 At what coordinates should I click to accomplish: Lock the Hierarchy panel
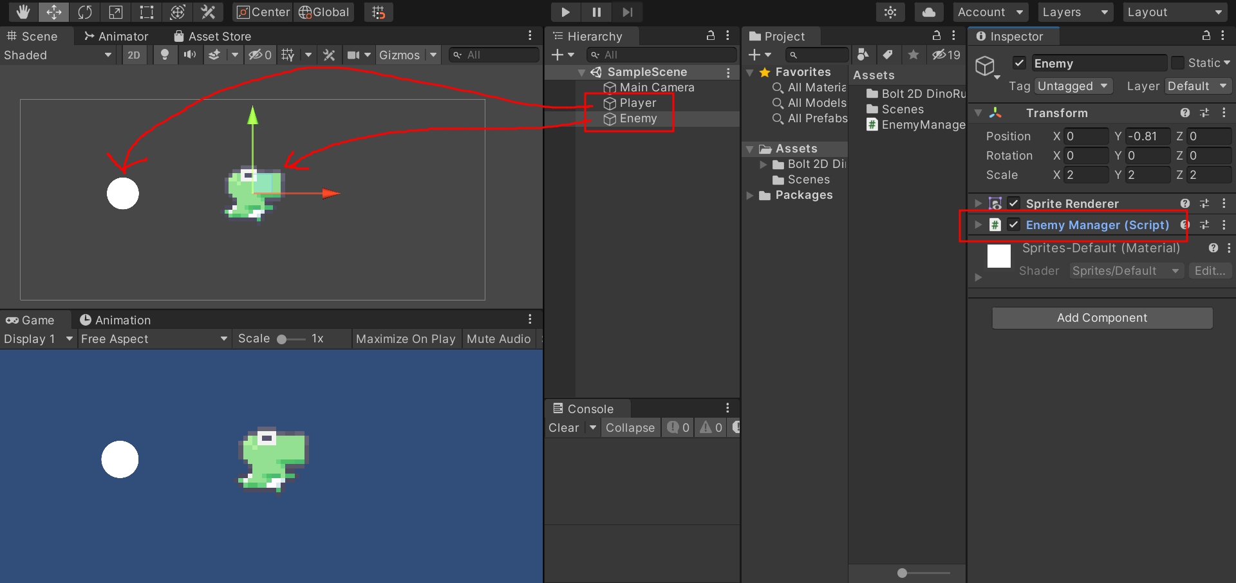click(x=711, y=35)
